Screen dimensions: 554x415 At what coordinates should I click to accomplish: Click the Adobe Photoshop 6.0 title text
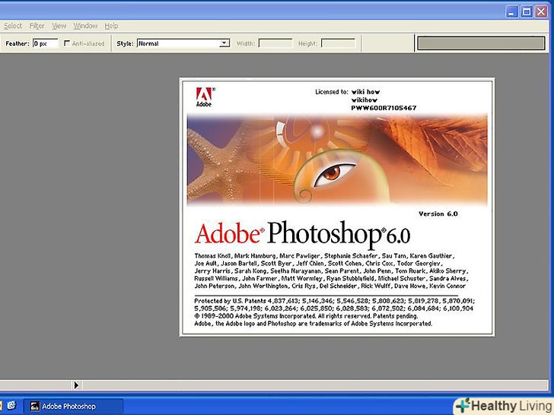coord(301,232)
